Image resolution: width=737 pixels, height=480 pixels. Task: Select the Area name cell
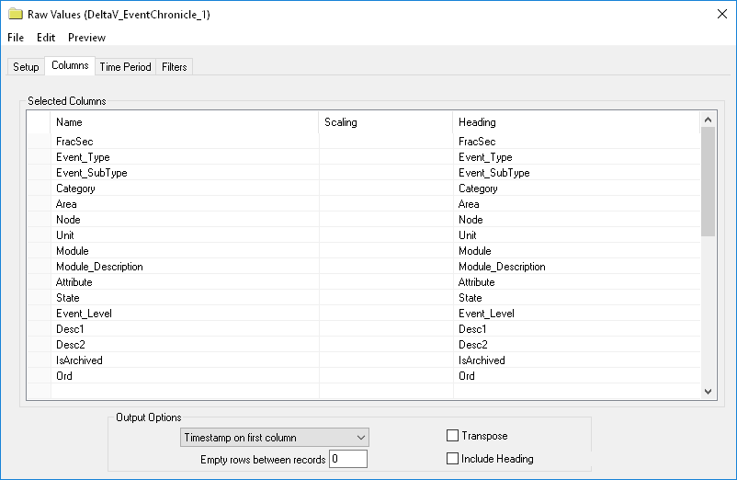[x=184, y=203]
